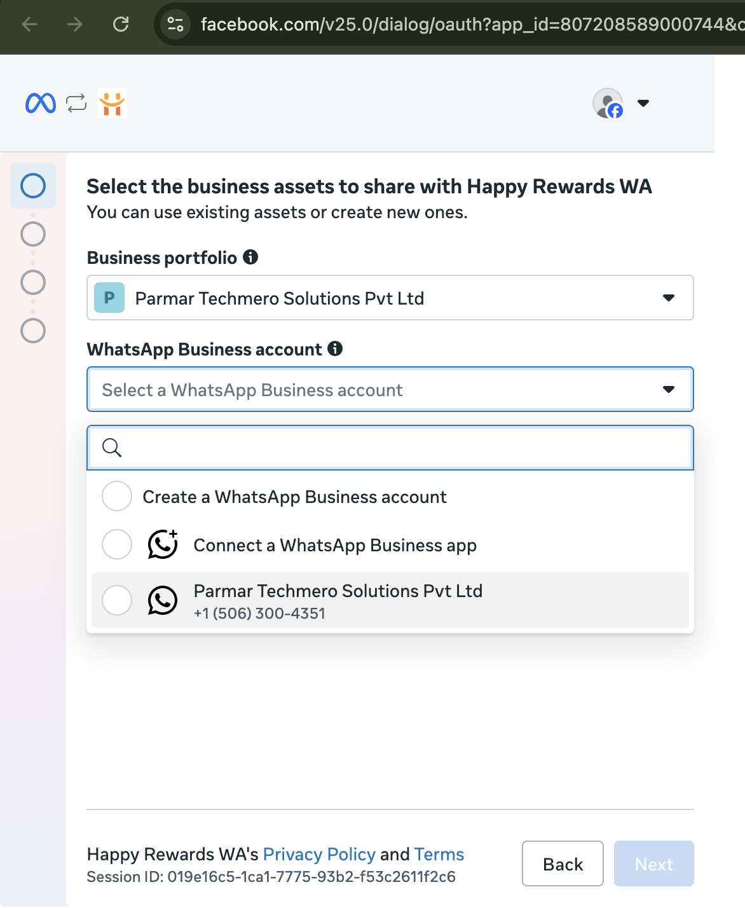Click the WhatsApp plus phone icon

coord(163,544)
